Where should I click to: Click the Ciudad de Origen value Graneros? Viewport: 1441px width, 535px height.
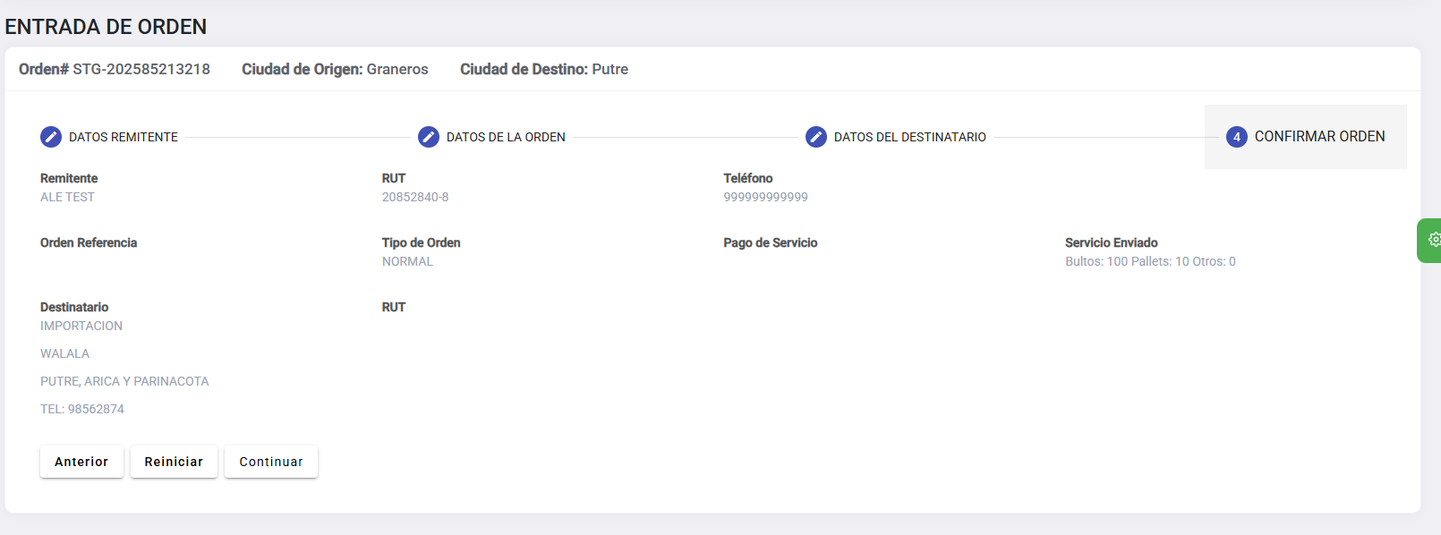(x=397, y=69)
